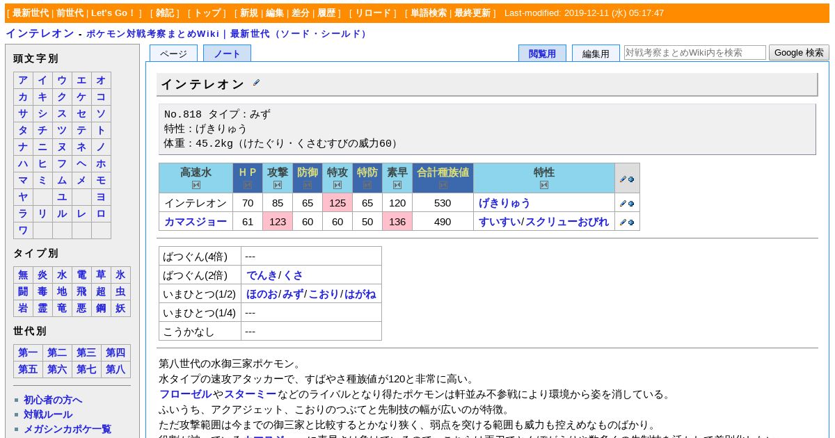Click pencil edit icon in インテレオン stats row

click(x=623, y=204)
